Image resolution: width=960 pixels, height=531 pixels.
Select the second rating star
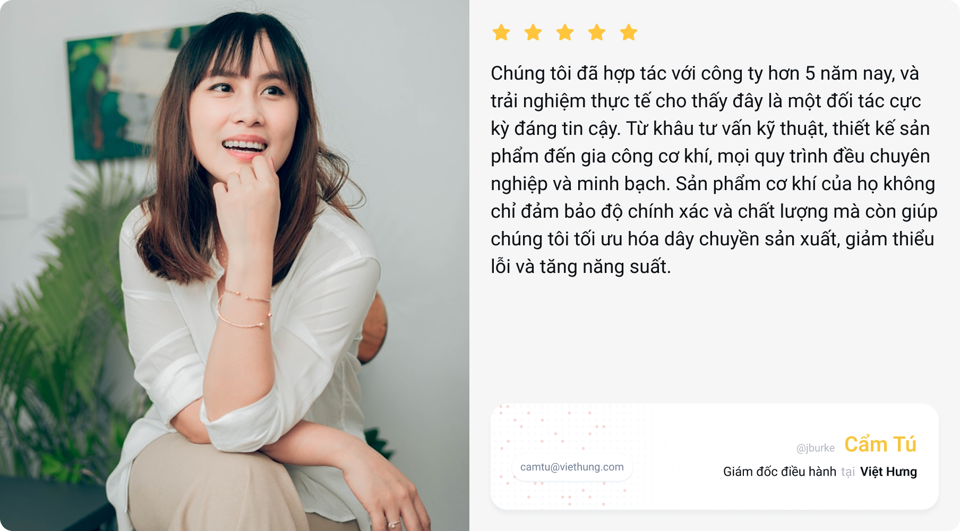point(533,32)
